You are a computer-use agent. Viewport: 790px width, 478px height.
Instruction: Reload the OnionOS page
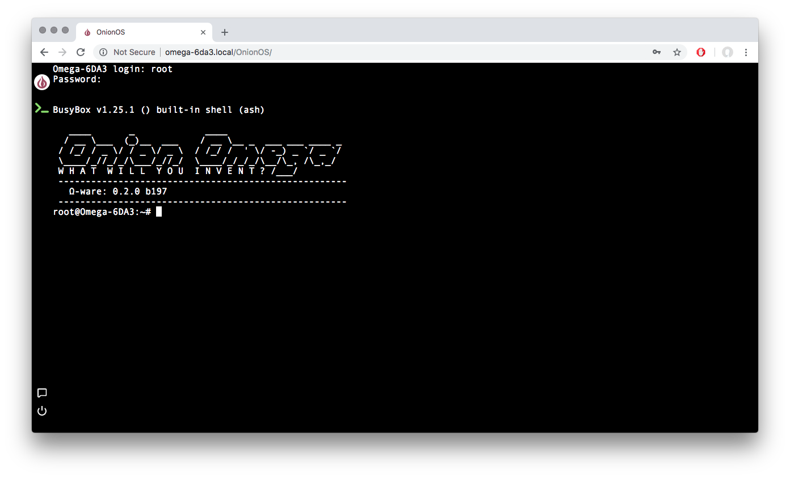[x=81, y=52]
